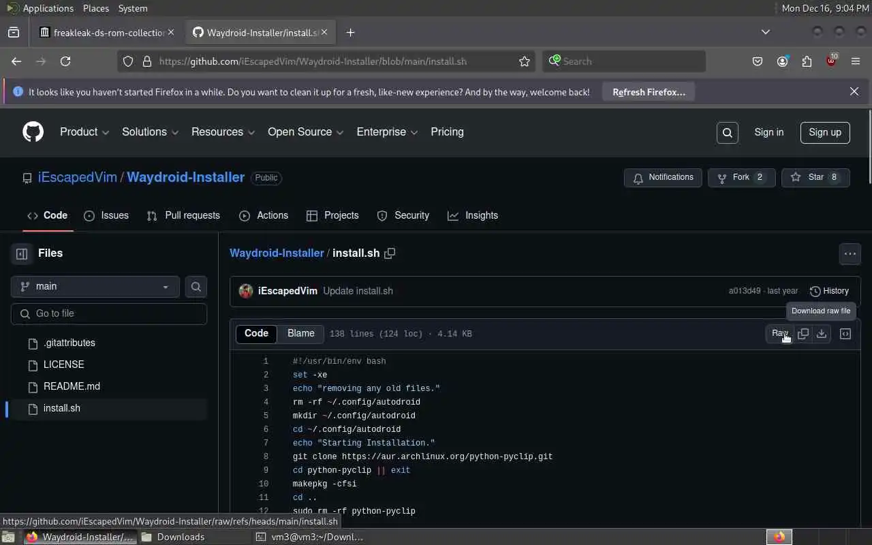Click the shield tracking protection icon
The height and width of the screenshot is (545, 872).
[x=128, y=61]
